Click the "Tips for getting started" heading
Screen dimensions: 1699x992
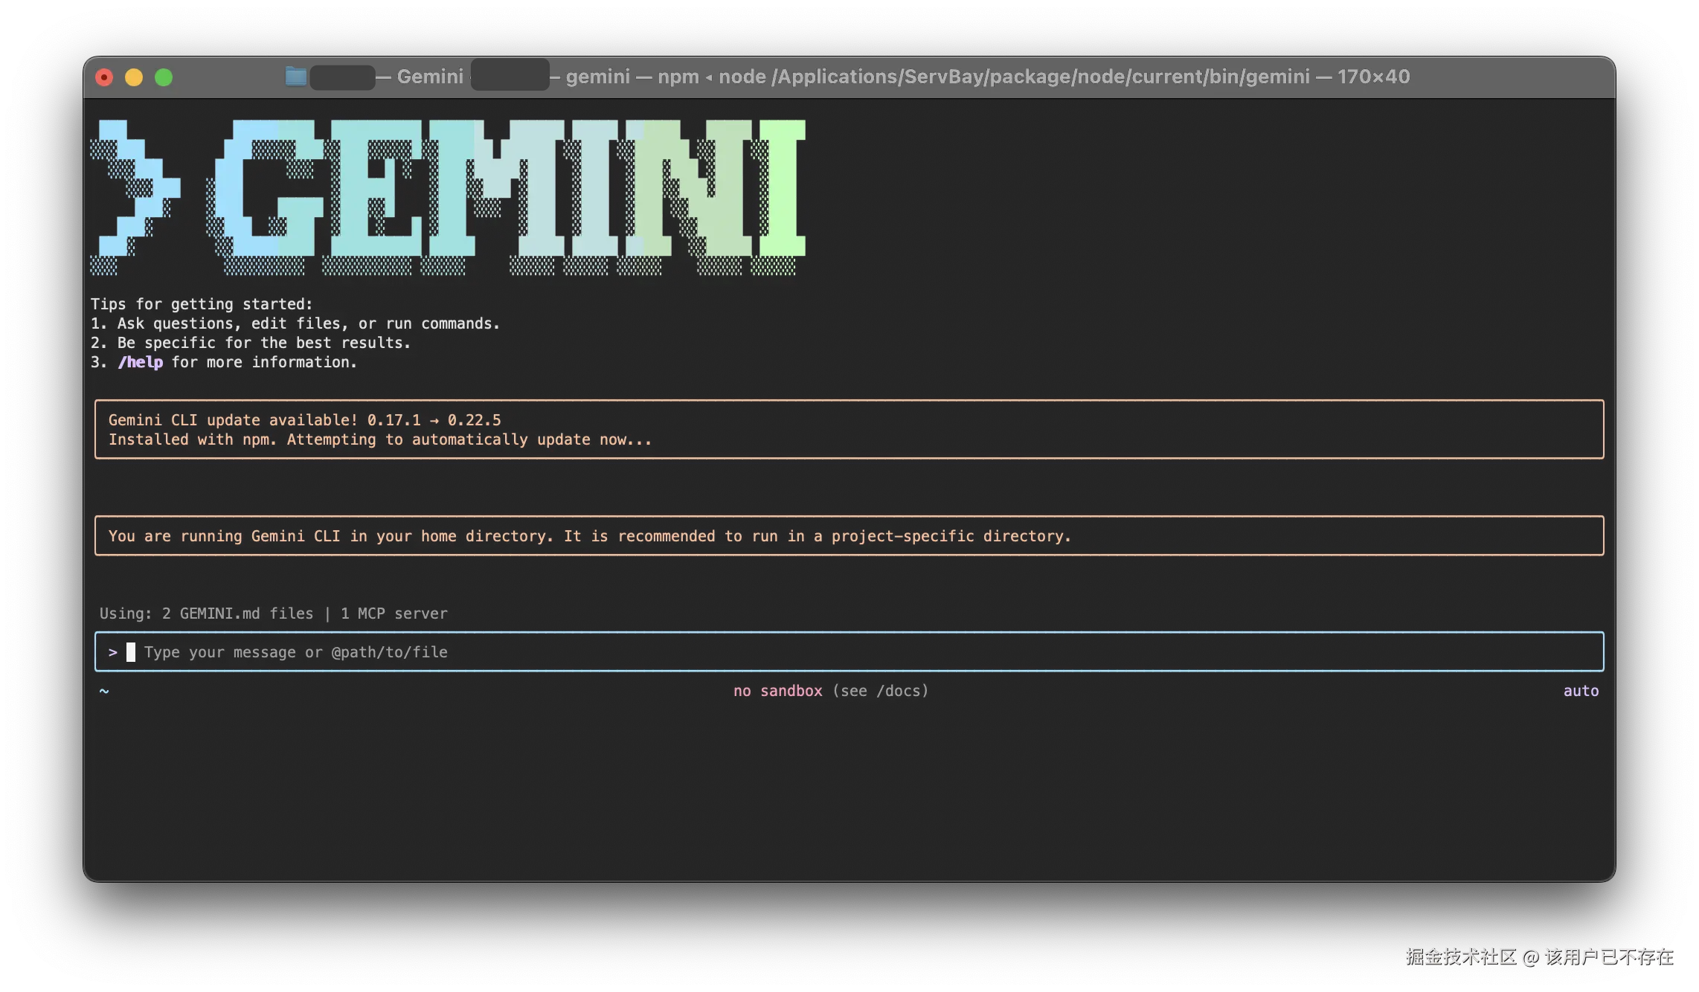pos(202,304)
